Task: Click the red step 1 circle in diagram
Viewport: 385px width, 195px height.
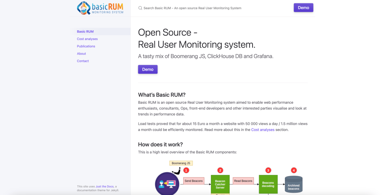Action: 186,170
